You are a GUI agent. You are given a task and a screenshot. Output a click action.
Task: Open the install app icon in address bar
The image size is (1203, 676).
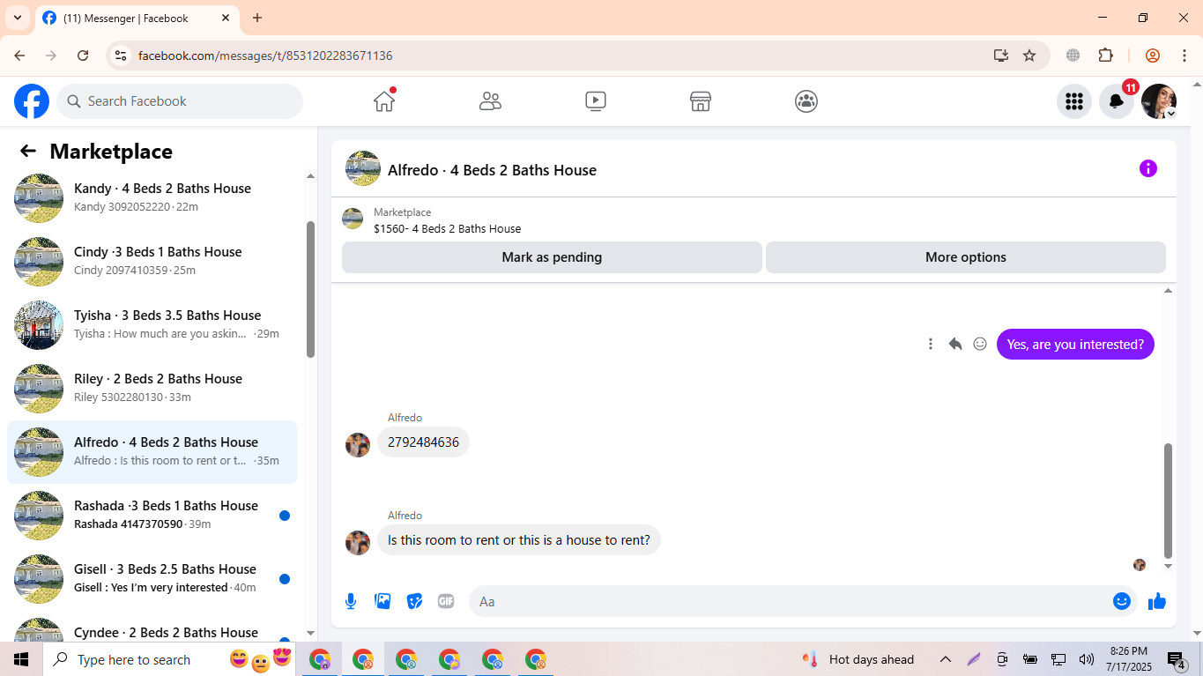coord(1000,56)
